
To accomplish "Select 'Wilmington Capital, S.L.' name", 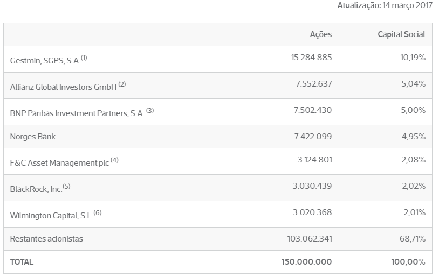I will [x=52, y=216].
